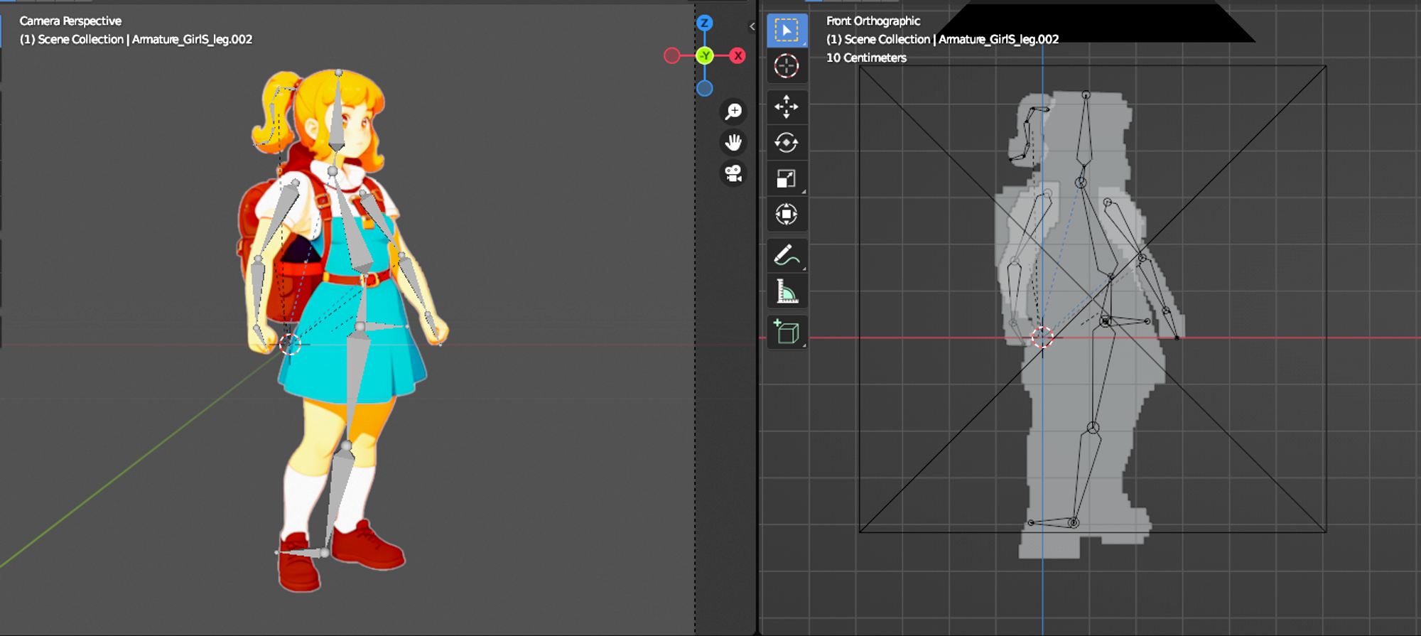The height and width of the screenshot is (636, 1421).
Task: Click the Zoom view magnifier icon
Action: (733, 112)
